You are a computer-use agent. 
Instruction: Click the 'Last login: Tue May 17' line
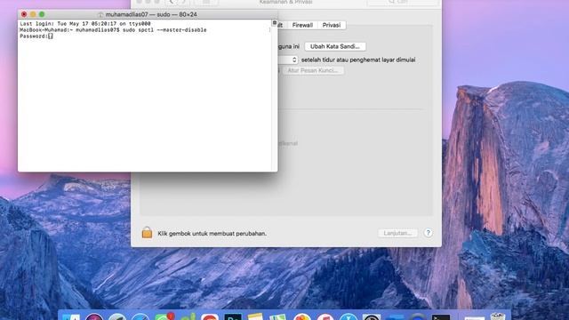point(85,24)
